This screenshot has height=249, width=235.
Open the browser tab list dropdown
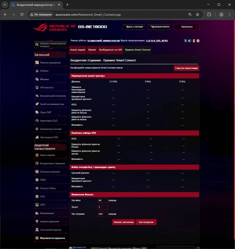click(5, 5)
